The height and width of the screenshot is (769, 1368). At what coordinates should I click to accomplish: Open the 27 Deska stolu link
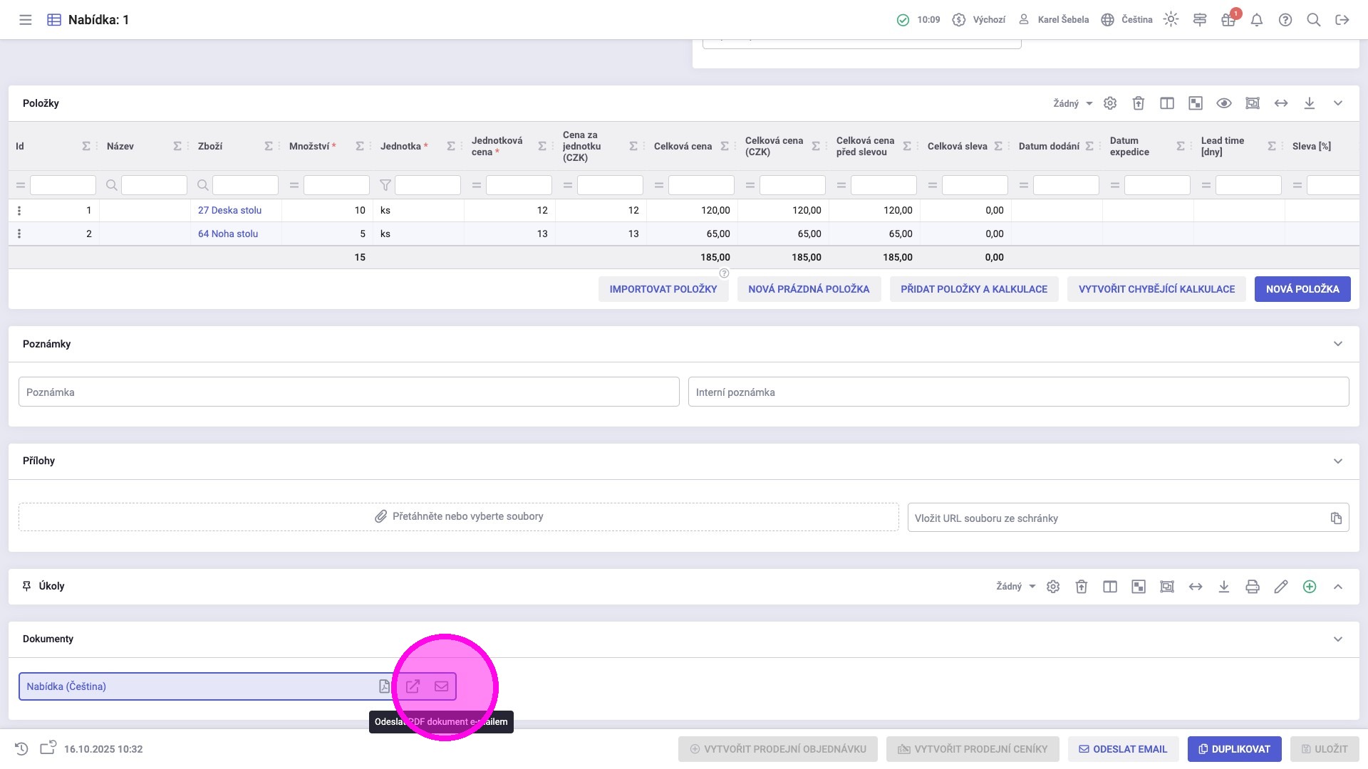click(x=229, y=210)
